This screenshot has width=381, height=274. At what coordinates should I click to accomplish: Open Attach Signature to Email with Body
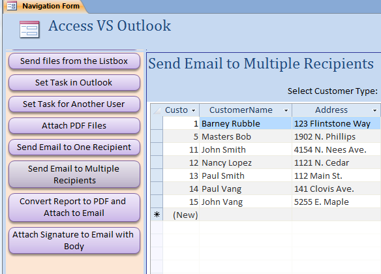[74, 241]
